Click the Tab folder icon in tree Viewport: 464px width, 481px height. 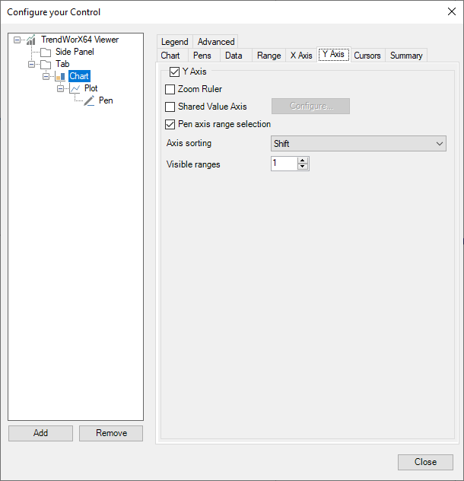pos(46,64)
